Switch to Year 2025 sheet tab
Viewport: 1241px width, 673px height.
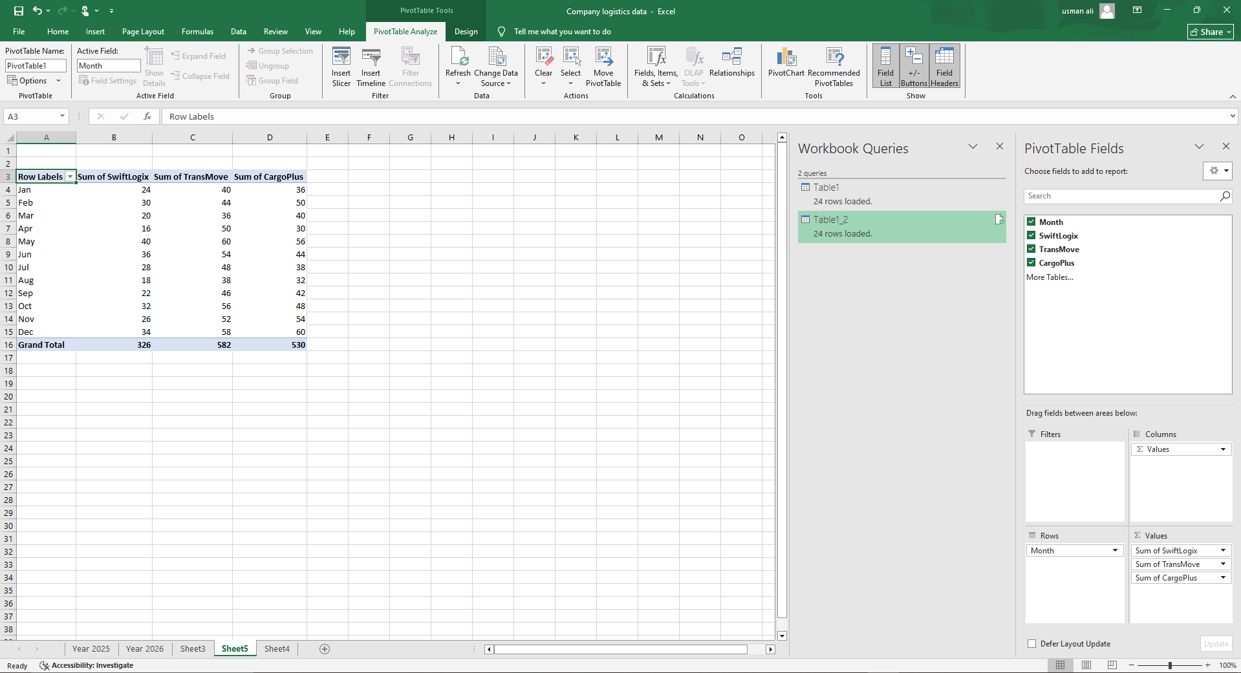(91, 649)
